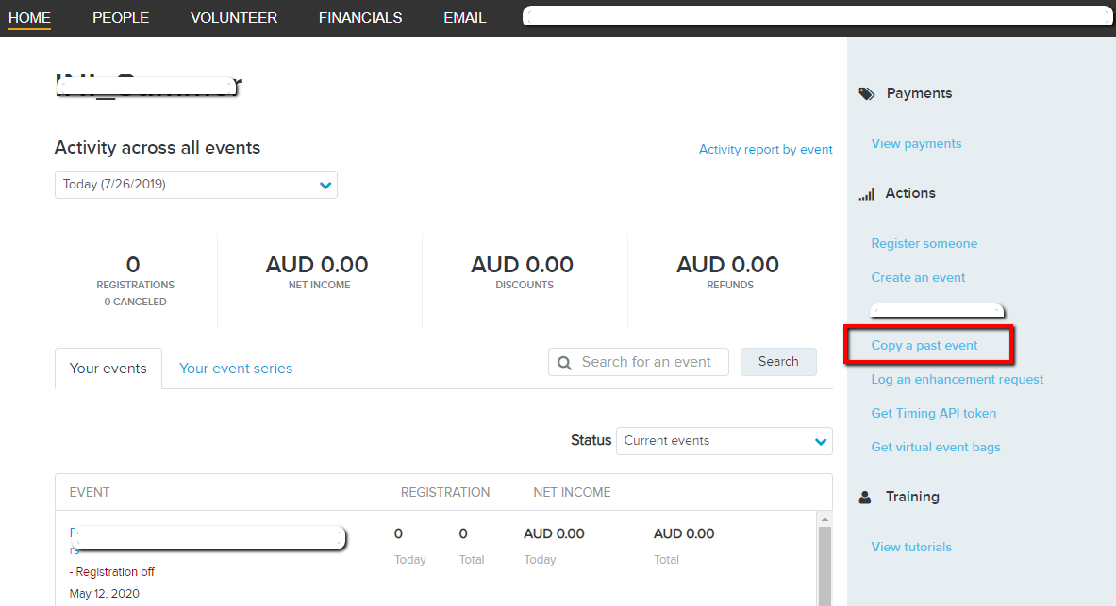The height and width of the screenshot is (606, 1116).
Task: Click the Actions signal bars icon
Action: click(x=866, y=194)
